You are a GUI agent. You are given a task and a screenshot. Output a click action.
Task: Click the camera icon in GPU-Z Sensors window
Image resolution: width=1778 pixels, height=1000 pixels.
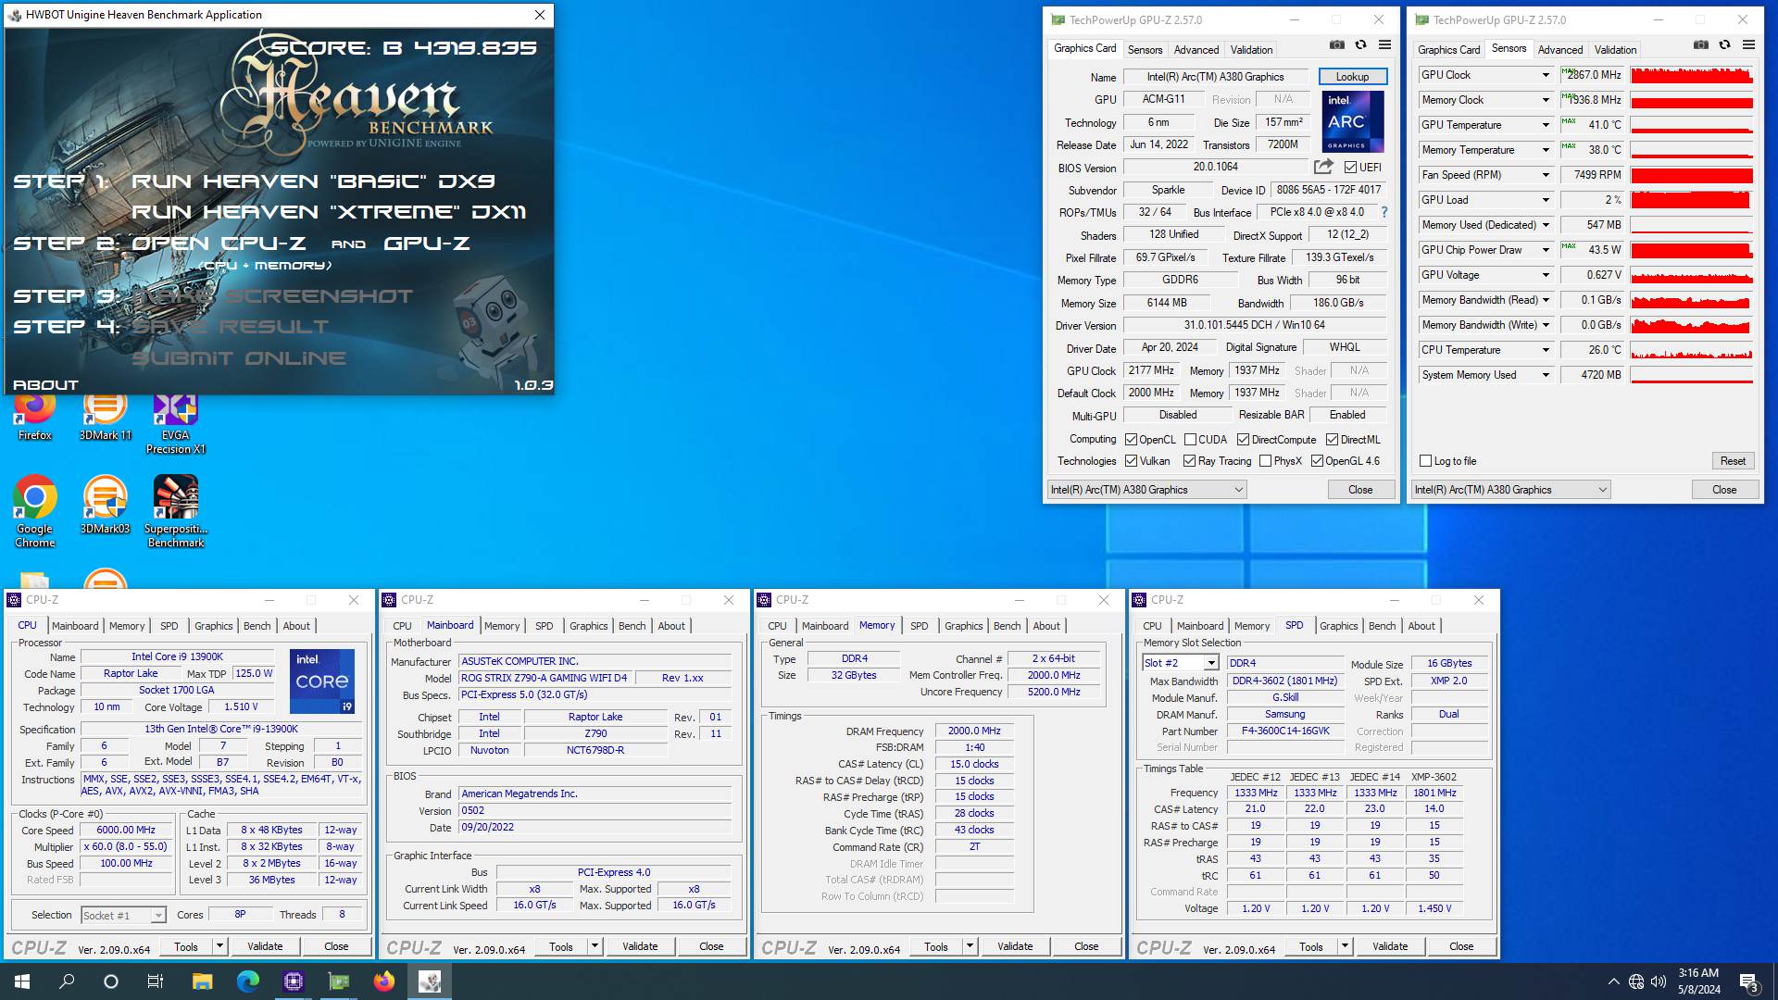pyautogui.click(x=1700, y=44)
